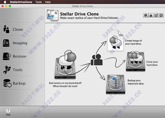This screenshot has height=118, width=165.
Task: Select the Imaging drive icon
Action: (6, 43)
